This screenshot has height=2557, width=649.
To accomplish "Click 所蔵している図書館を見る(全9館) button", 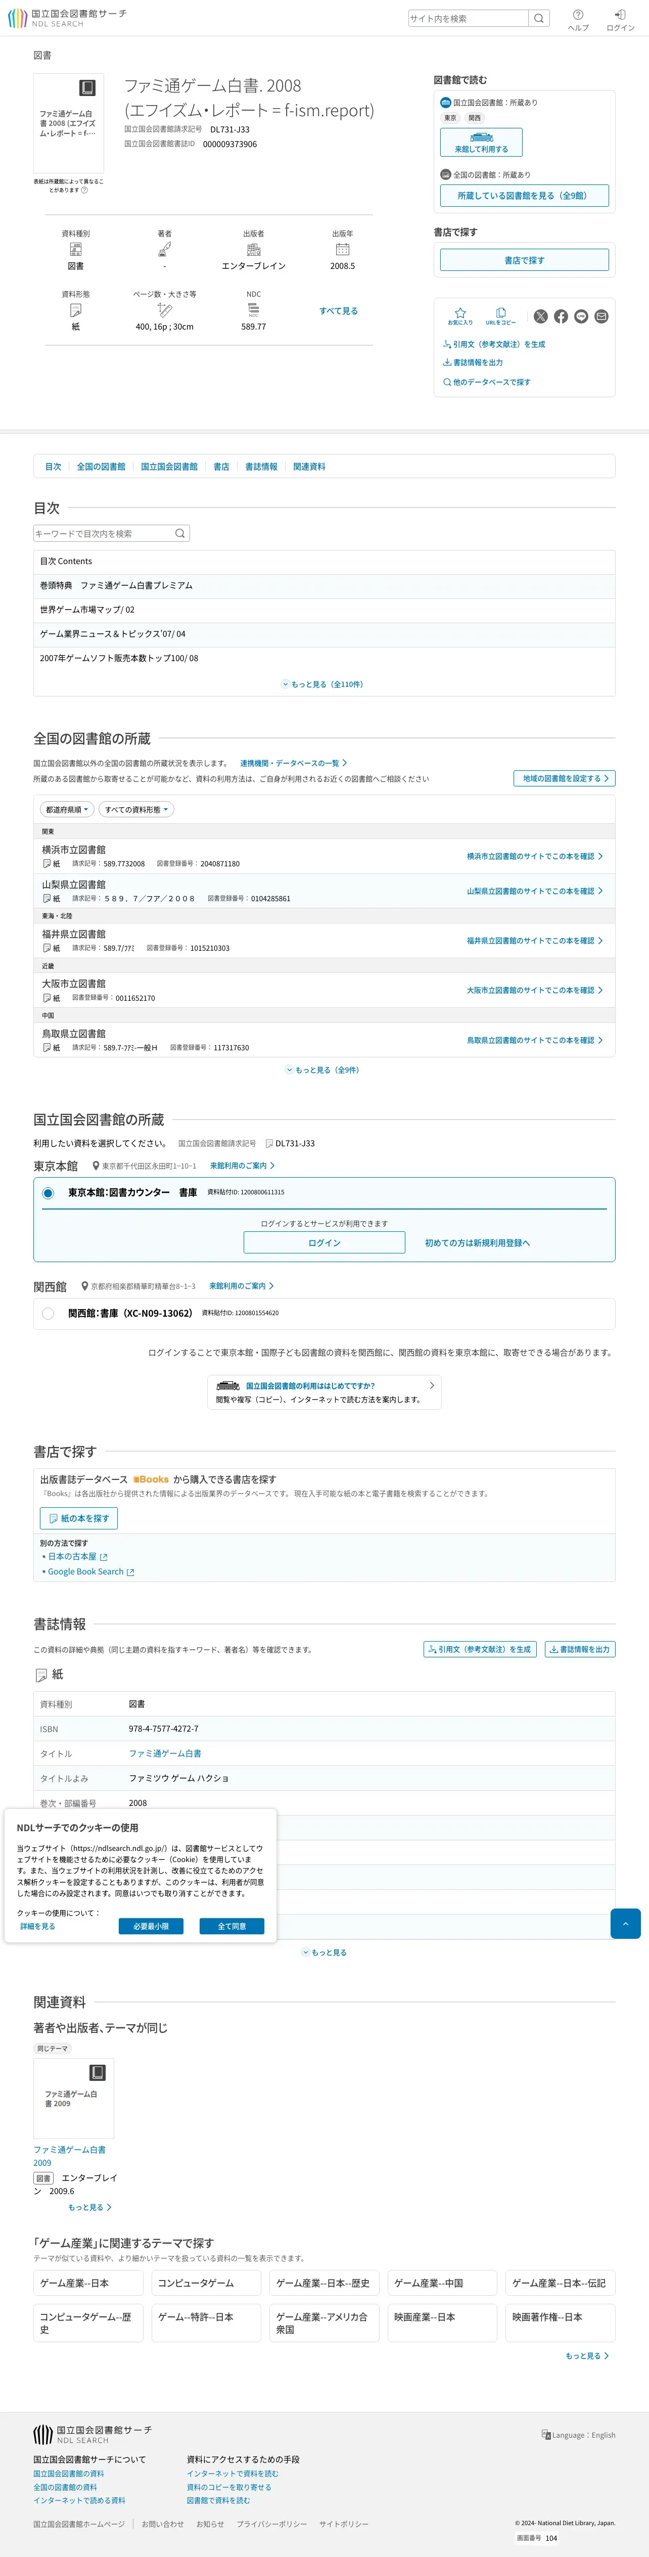I will (x=524, y=196).
